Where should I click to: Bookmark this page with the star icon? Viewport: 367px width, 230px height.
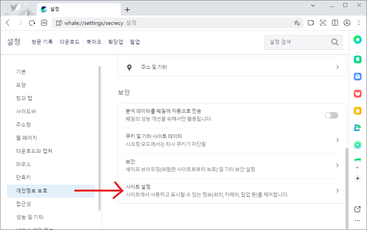(297, 23)
